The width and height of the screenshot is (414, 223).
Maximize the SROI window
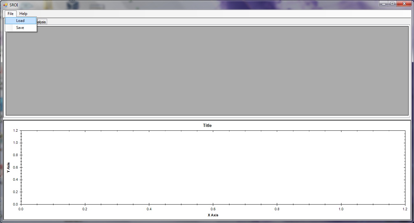click(x=392, y=4)
